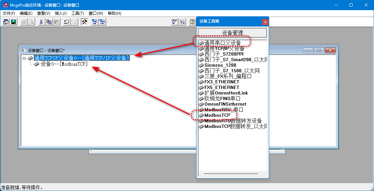
Task: Open the 工具(T) menu
Action: [78, 13]
